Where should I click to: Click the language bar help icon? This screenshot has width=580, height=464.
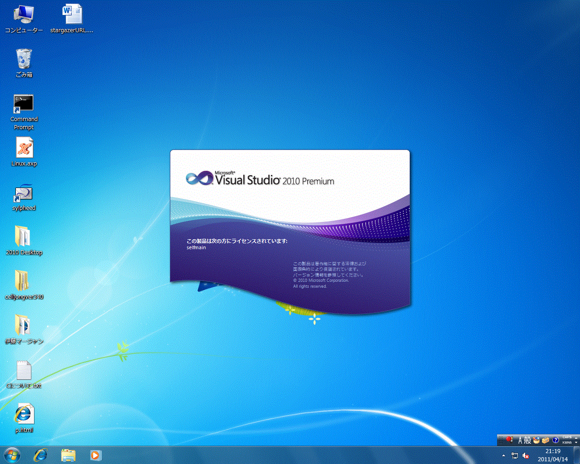coord(556,440)
